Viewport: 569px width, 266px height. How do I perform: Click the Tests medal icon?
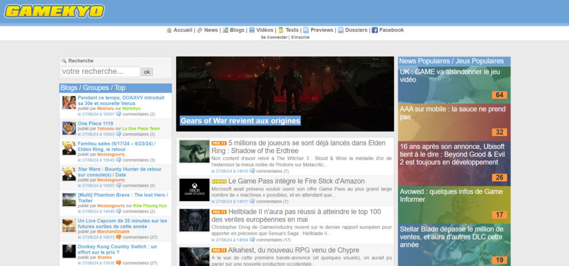[281, 30]
